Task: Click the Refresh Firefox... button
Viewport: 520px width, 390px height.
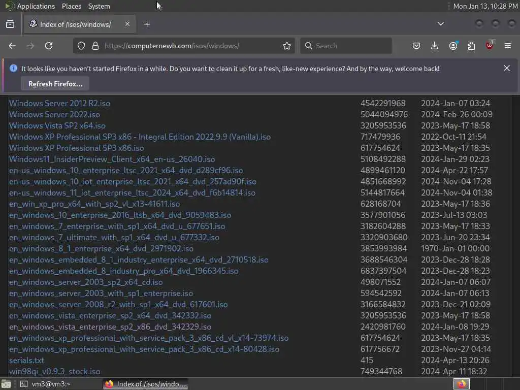Action: pyautogui.click(x=55, y=84)
